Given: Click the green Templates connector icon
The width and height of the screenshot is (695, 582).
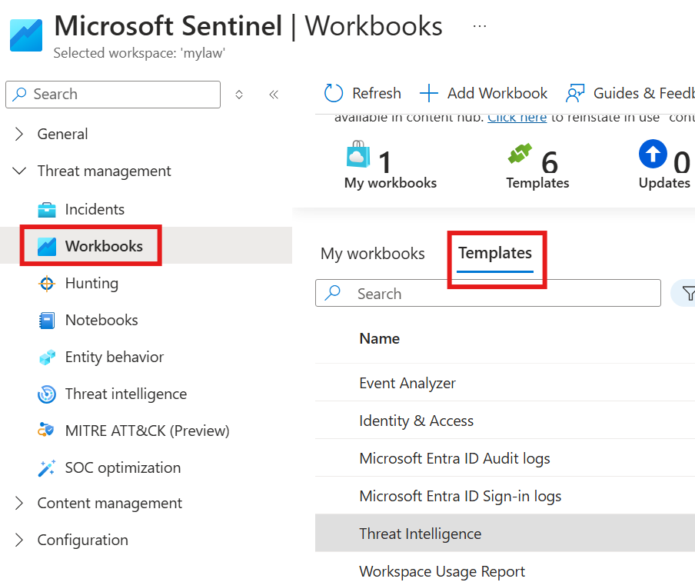Looking at the screenshot, I should (x=520, y=153).
